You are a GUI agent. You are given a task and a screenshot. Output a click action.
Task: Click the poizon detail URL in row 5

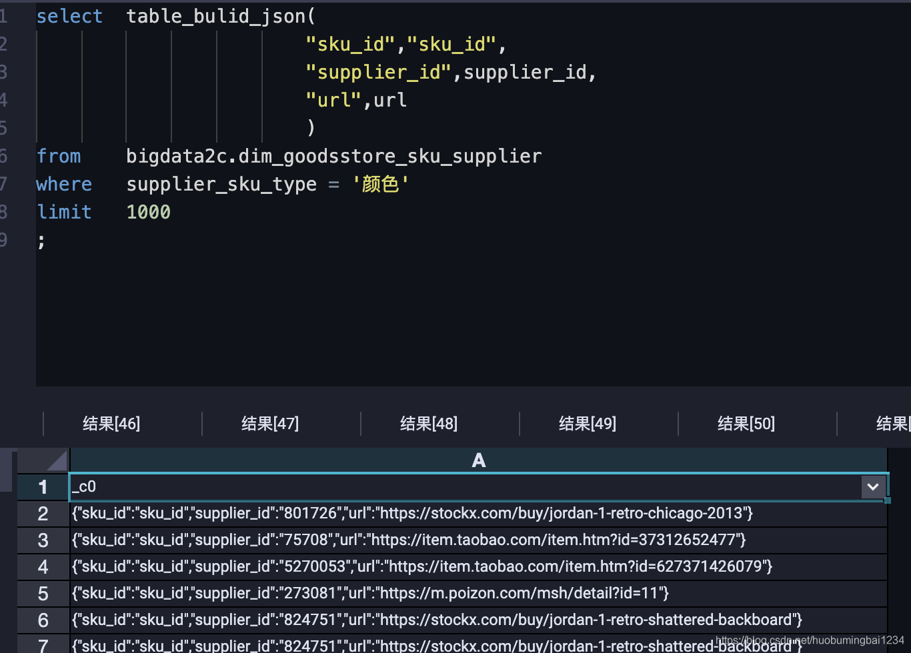(x=370, y=593)
